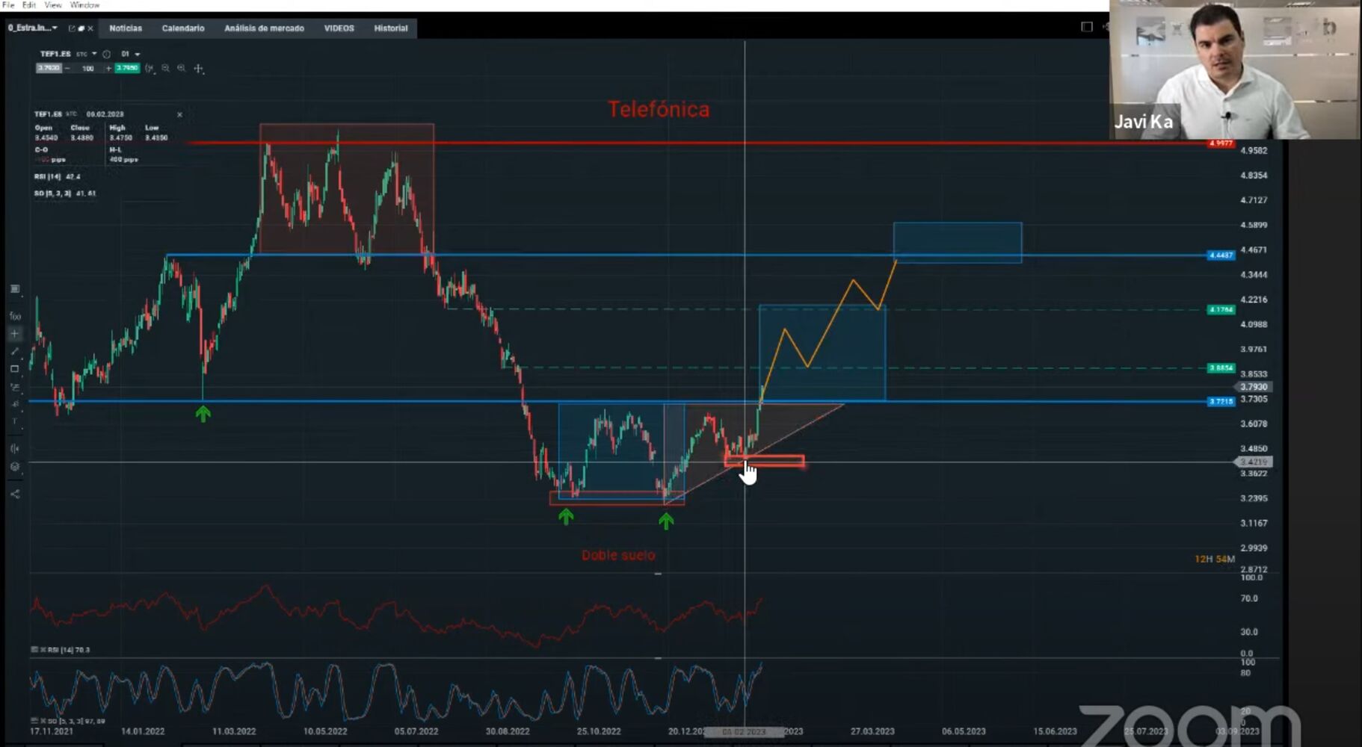Click the plus volume stepper button
Viewport: 1362px width, 747px height.
[108, 68]
